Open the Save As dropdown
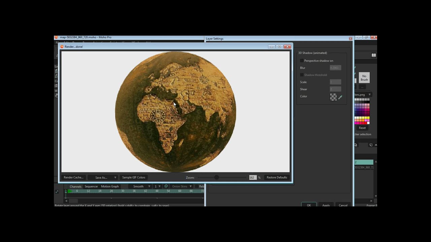Image resolution: width=431 pixels, height=242 pixels. click(x=103, y=177)
